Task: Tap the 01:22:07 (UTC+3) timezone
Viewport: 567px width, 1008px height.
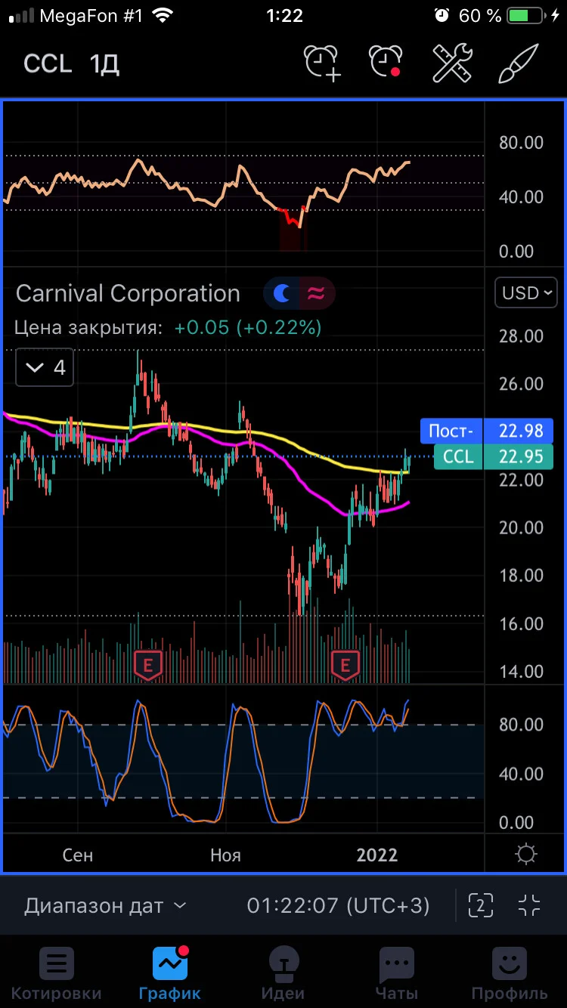Action: tap(338, 904)
